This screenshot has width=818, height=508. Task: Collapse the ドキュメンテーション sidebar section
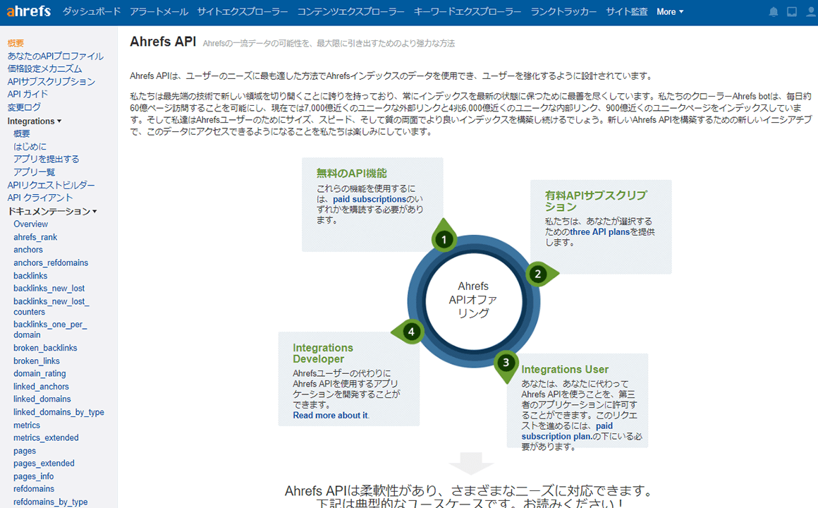52,211
